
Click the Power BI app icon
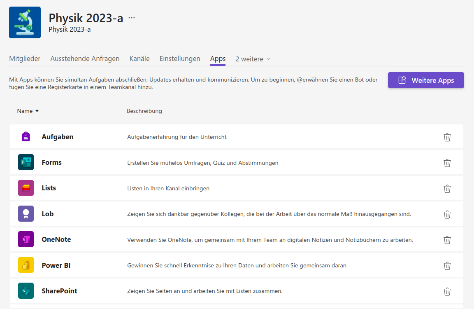click(26, 265)
